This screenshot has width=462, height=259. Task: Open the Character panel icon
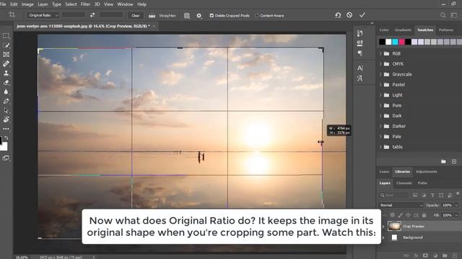tap(359, 68)
